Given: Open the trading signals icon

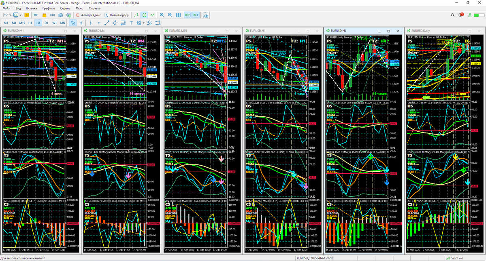Looking at the screenshot, I should [53, 15].
